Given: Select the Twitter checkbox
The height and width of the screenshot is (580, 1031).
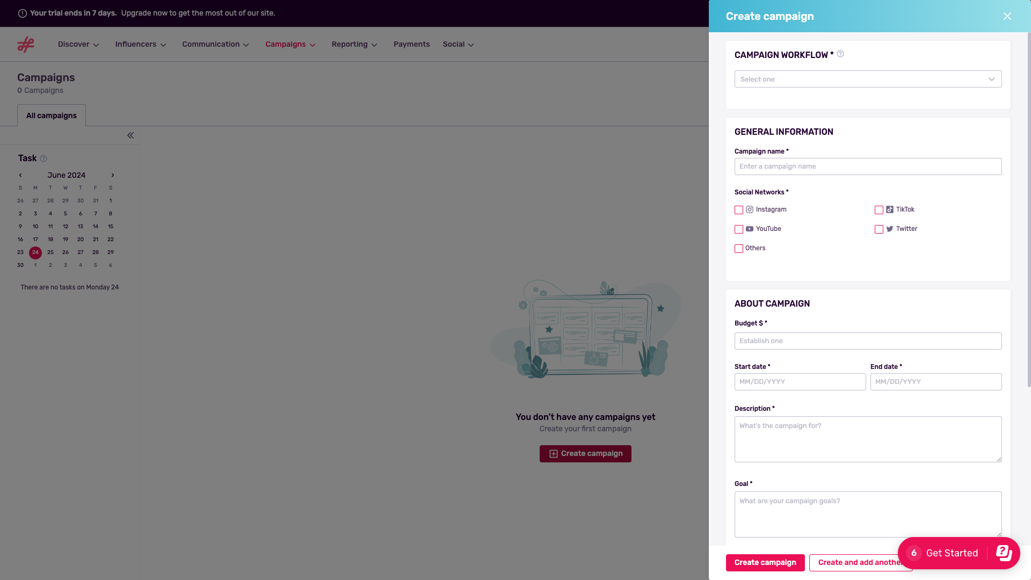Looking at the screenshot, I should pyautogui.click(x=879, y=229).
